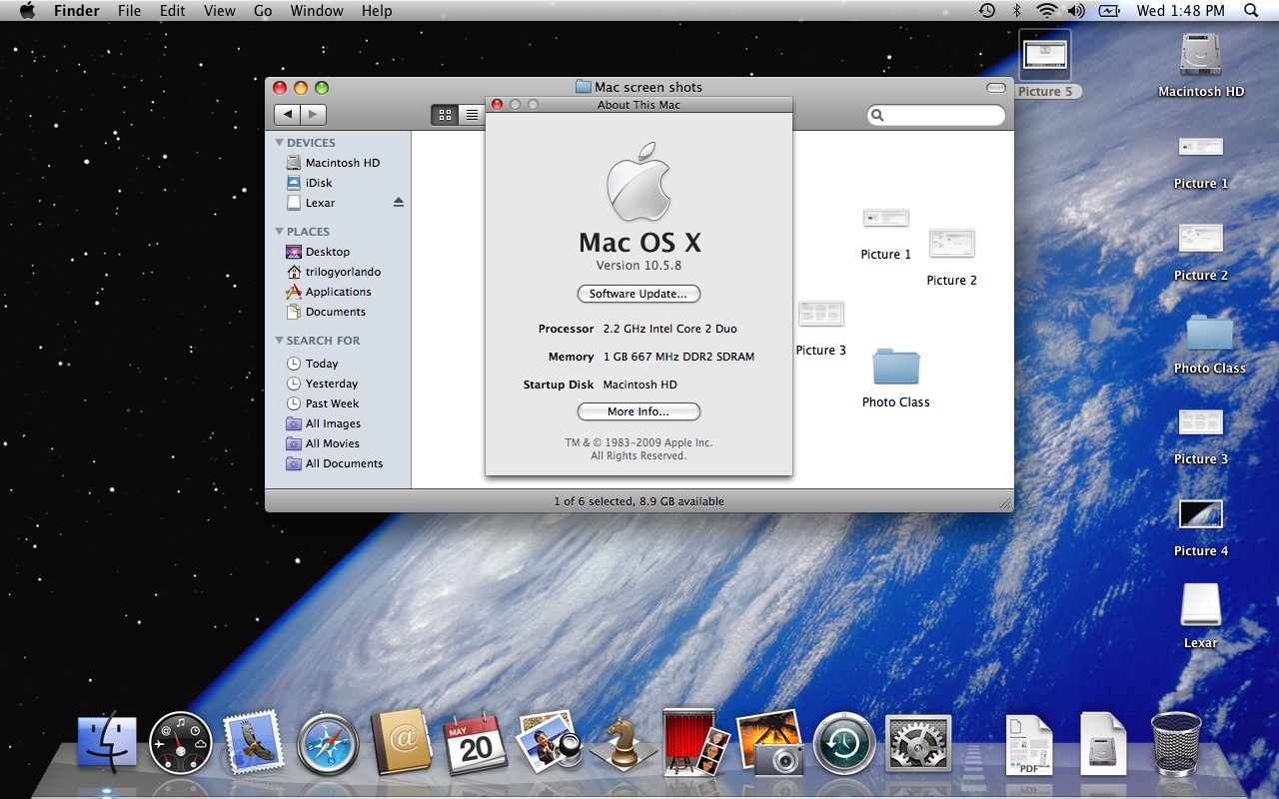1279x799 pixels.
Task: Open the Trash in the Dock
Action: pyautogui.click(x=1176, y=744)
